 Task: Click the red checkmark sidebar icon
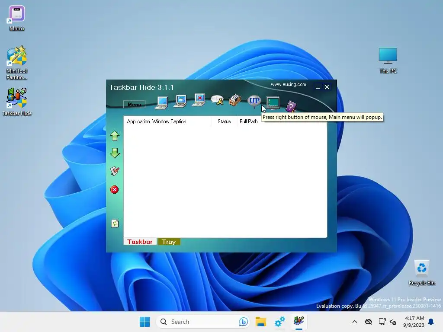tap(115, 171)
